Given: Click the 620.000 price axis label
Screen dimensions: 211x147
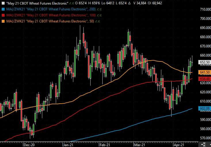Looking at the screenshot, I should (206, 92).
